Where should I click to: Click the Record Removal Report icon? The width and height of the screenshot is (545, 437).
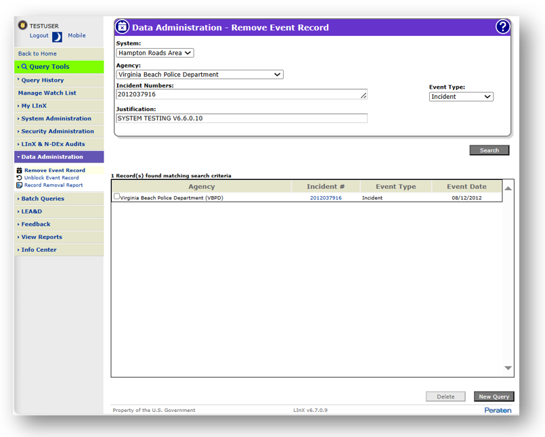(x=20, y=185)
